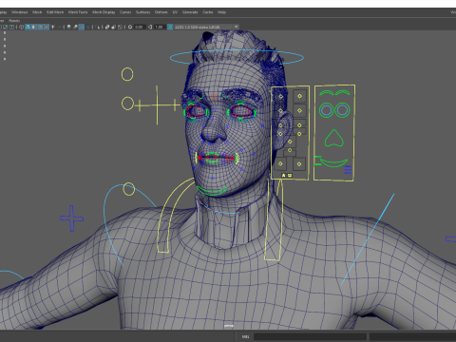The width and height of the screenshot is (456, 342).
Task: Click the face icon under picker panel
Action: click(x=290, y=176)
